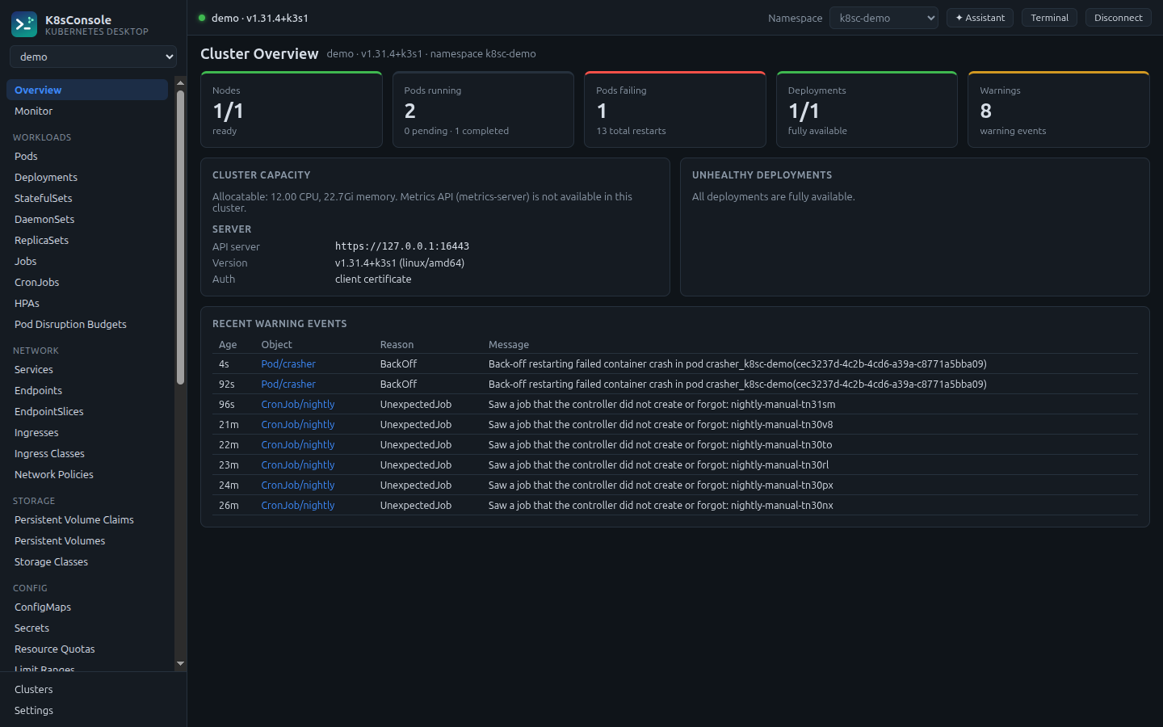Open Pod/crasher link in the 4s event

(x=288, y=363)
